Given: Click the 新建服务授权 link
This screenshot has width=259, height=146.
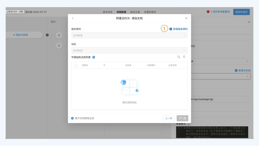Looking at the screenshot, I should [178, 29].
